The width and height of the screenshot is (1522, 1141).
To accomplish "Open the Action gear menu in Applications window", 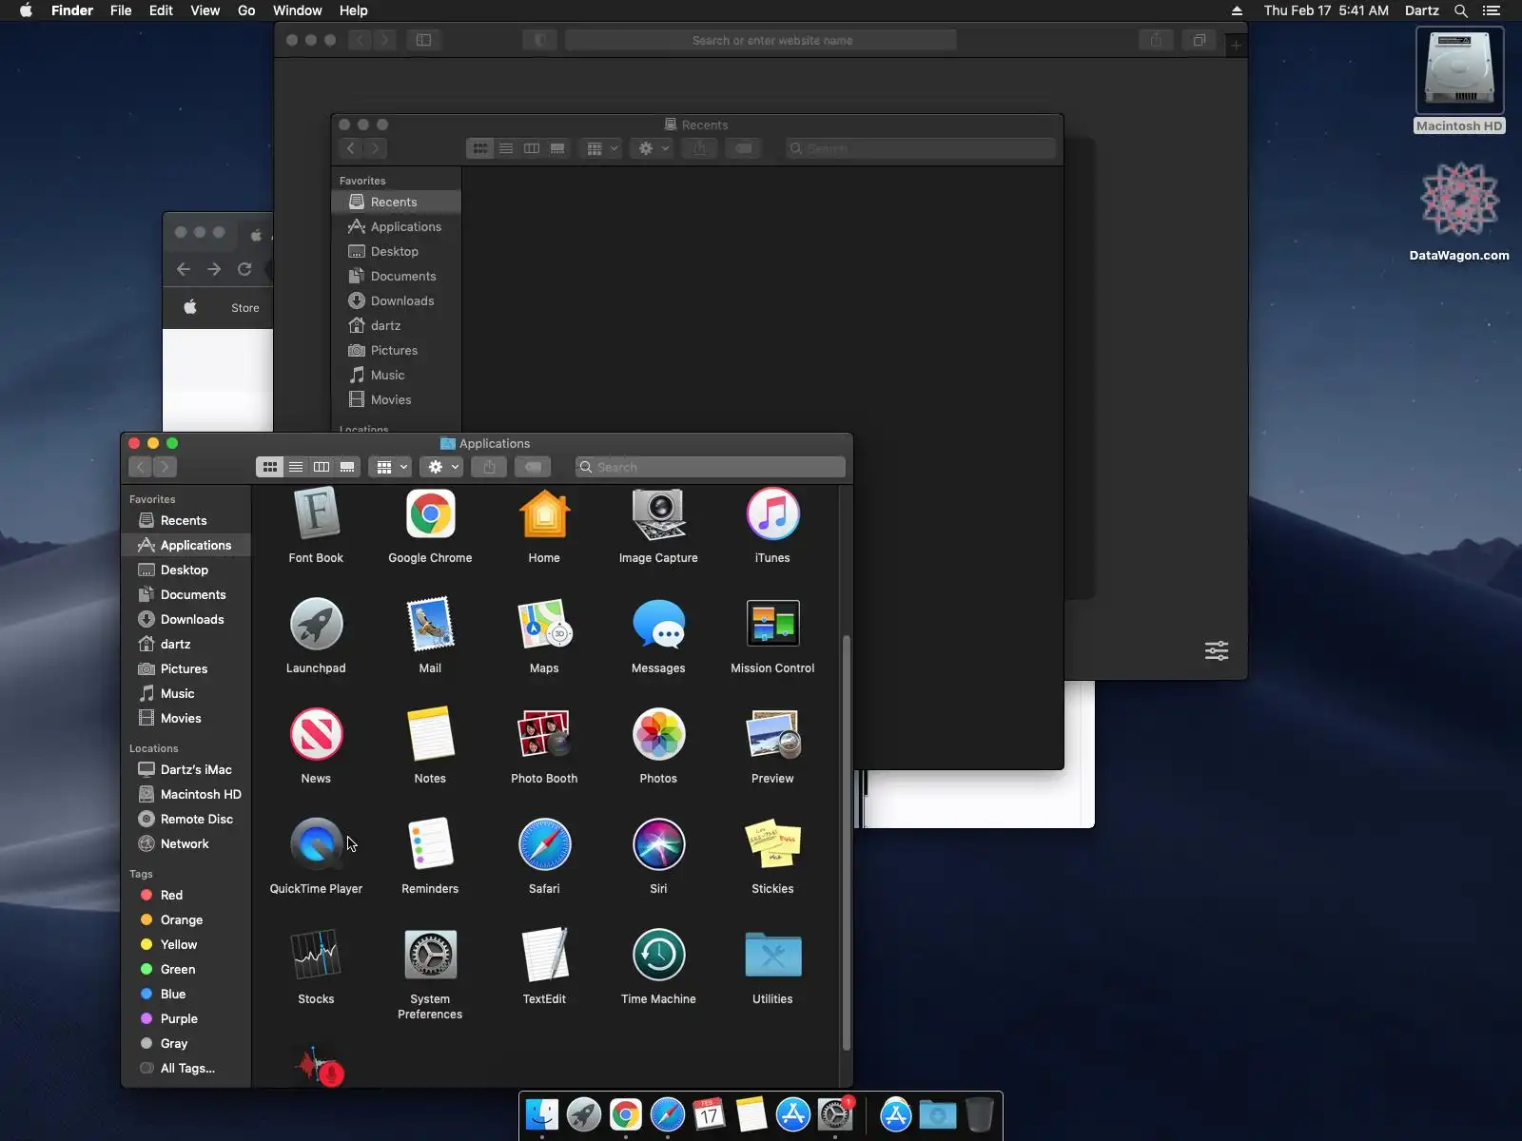I will (x=442, y=467).
